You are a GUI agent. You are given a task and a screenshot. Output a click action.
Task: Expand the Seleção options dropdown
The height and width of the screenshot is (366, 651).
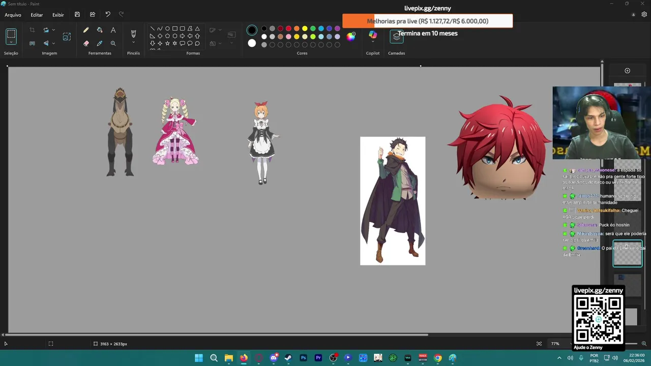point(11,43)
